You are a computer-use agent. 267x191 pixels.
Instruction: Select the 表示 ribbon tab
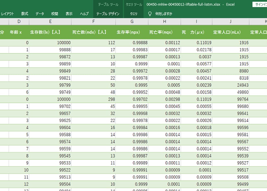coord(69,14)
